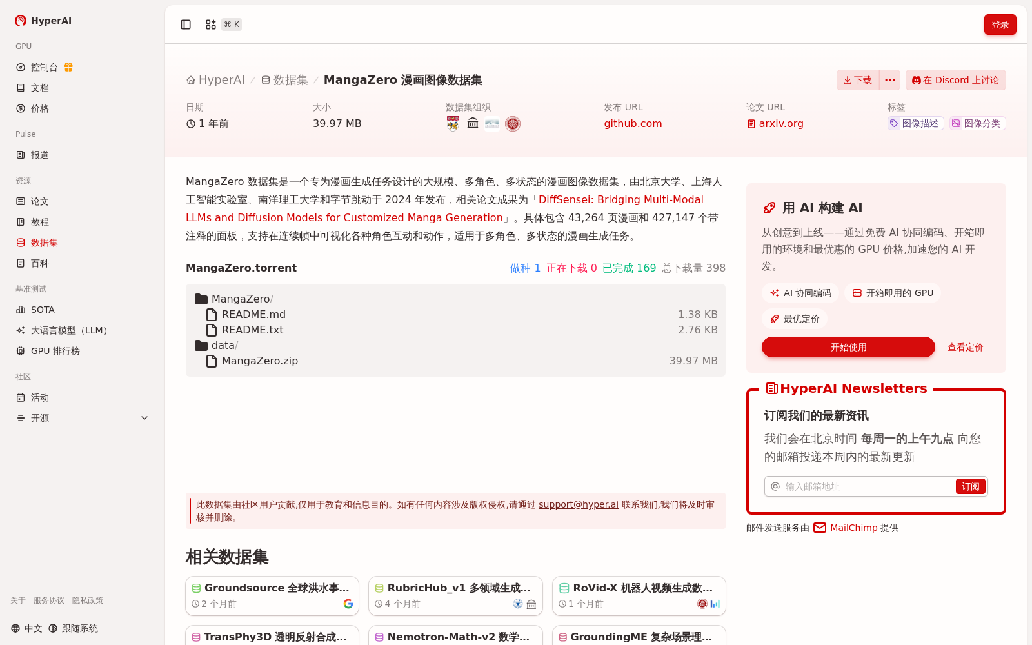Open Nemotron-Math-v2 数学 dataset card

[455, 635]
